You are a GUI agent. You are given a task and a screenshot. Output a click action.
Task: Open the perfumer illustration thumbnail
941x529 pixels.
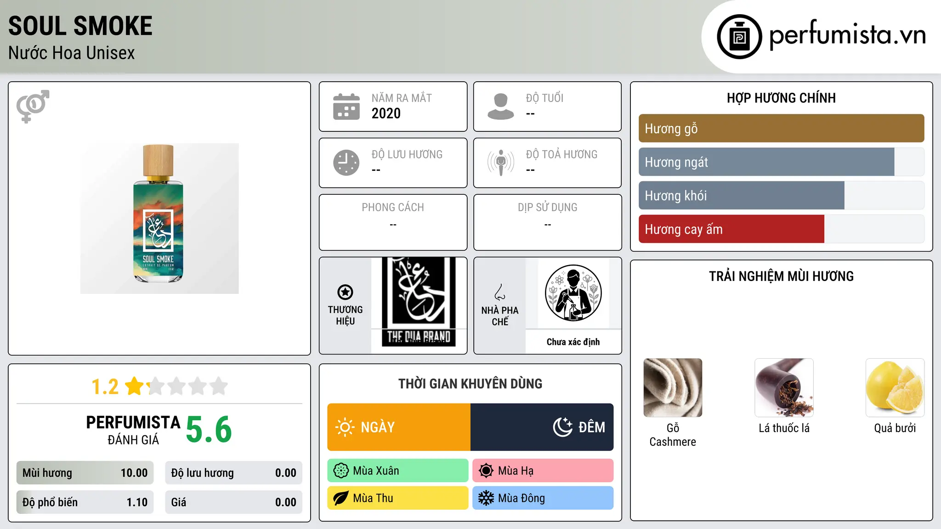(573, 293)
